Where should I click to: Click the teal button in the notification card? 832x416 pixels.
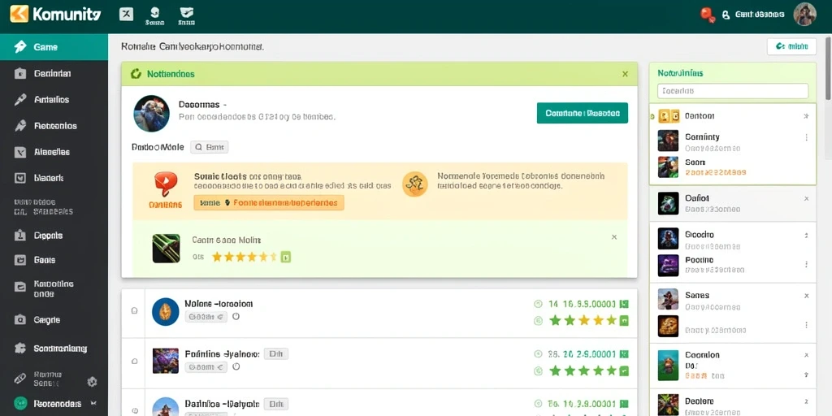point(582,113)
